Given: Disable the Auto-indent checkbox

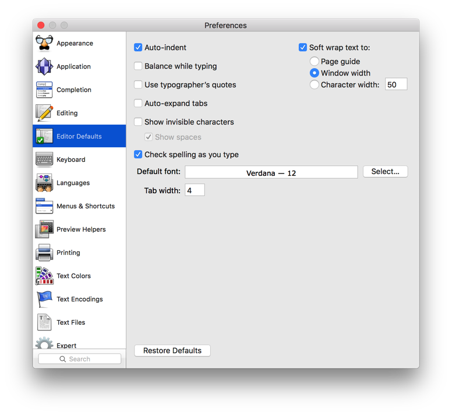Looking at the screenshot, I should coord(138,48).
